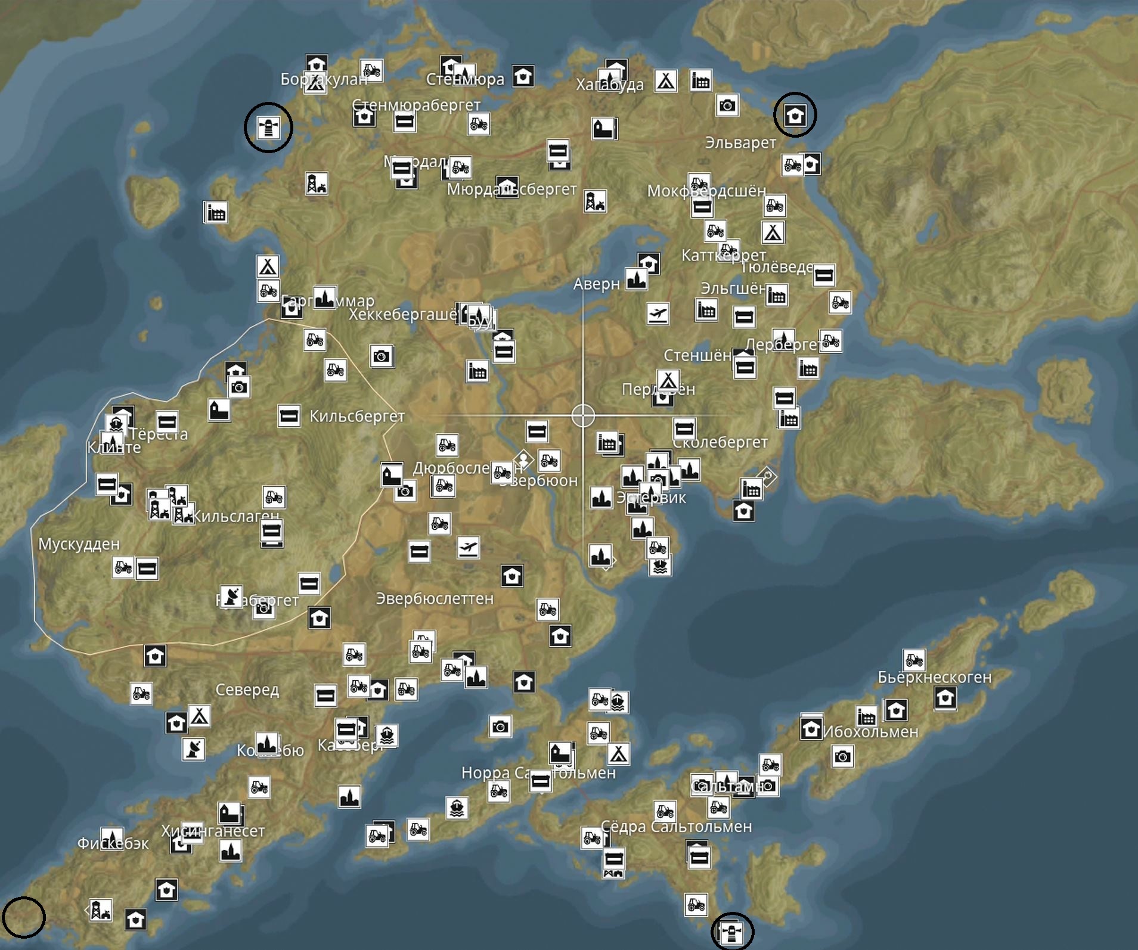
Task: Select the tractor icon above Бьёркнескоген
Action: click(x=914, y=660)
